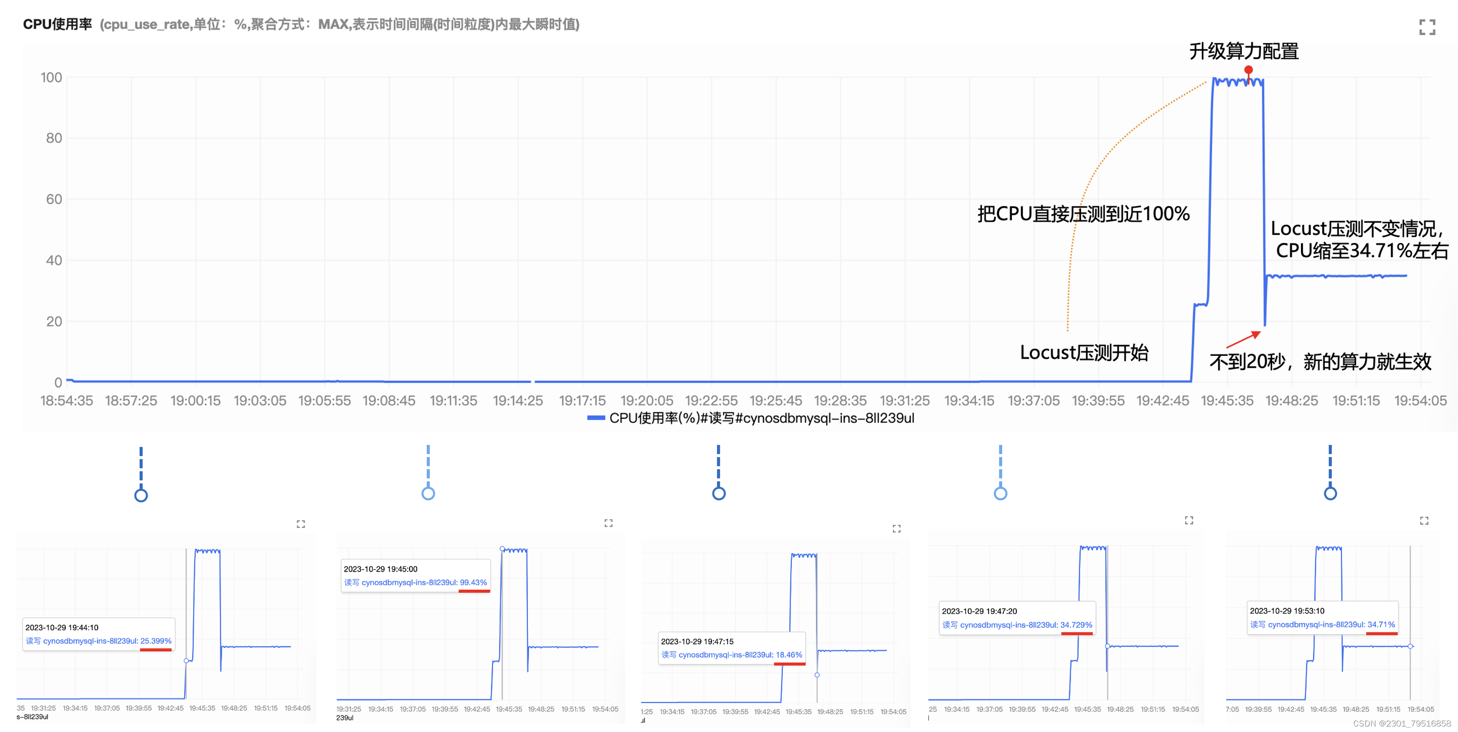Select the hover data point at 19:47:20

tap(1107, 646)
